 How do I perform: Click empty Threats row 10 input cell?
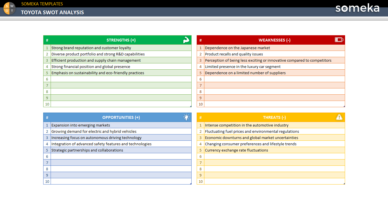pyautogui.click(x=275, y=181)
